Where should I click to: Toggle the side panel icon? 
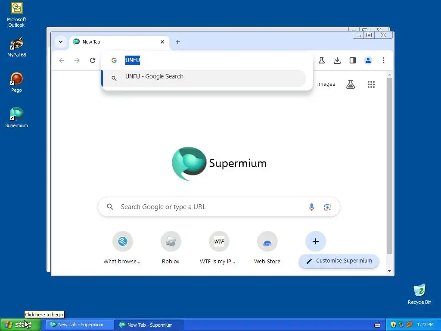pyautogui.click(x=353, y=60)
